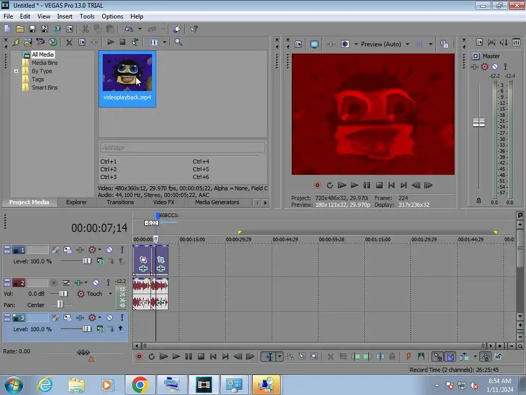Open the Undo history dropdown arrow
This screenshot has width=526, height=395.
140,29
